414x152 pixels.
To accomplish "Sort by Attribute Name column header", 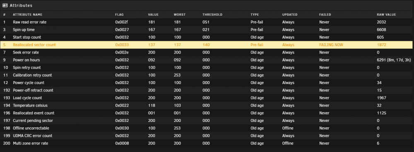I will pyautogui.click(x=27, y=15).
